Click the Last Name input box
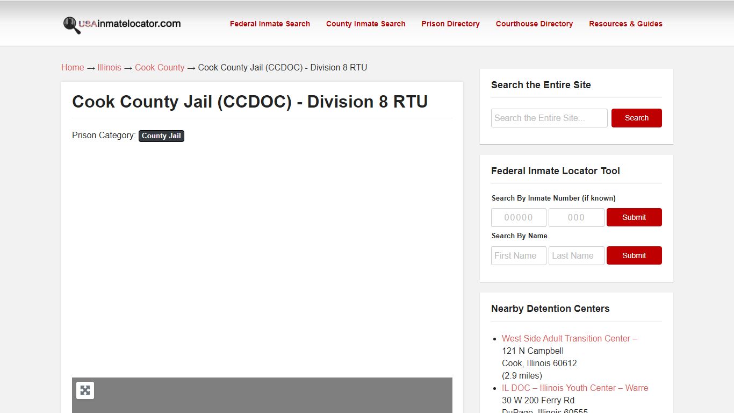Image resolution: width=734 pixels, height=413 pixels. pyautogui.click(x=576, y=255)
